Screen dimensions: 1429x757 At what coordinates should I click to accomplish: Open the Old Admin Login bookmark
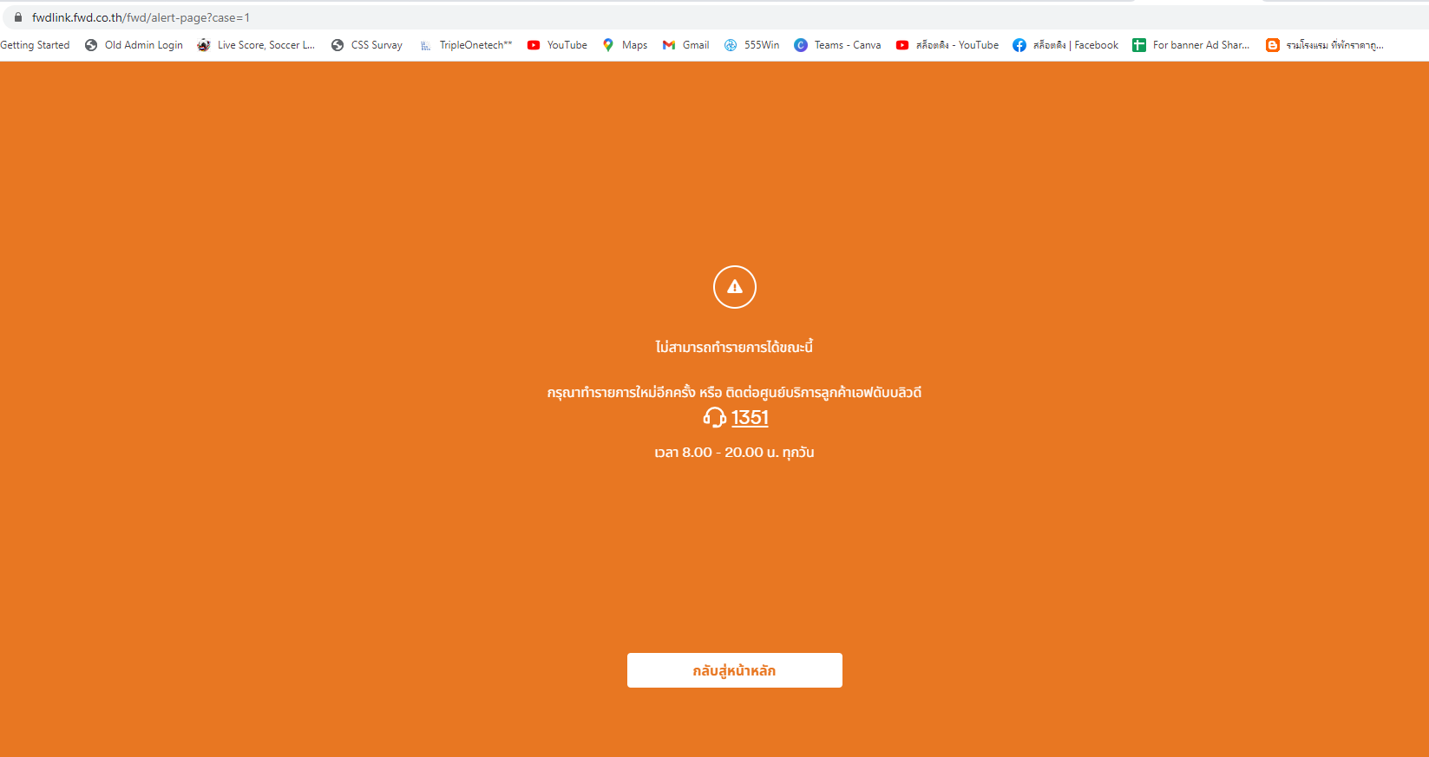click(134, 45)
